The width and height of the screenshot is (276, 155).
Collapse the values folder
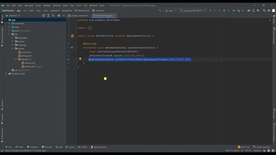point(13,49)
